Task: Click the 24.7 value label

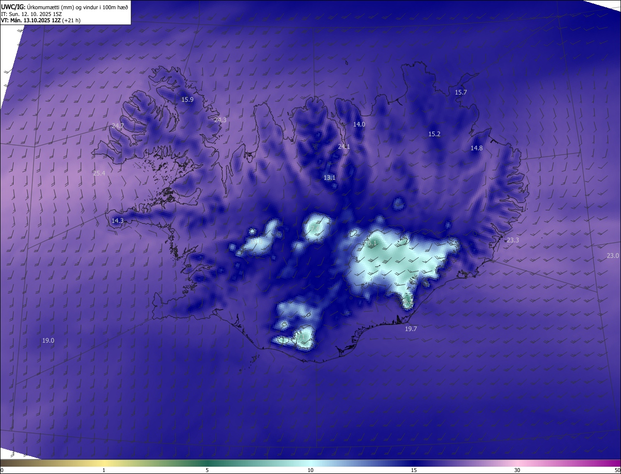Action: pyautogui.click(x=117, y=126)
